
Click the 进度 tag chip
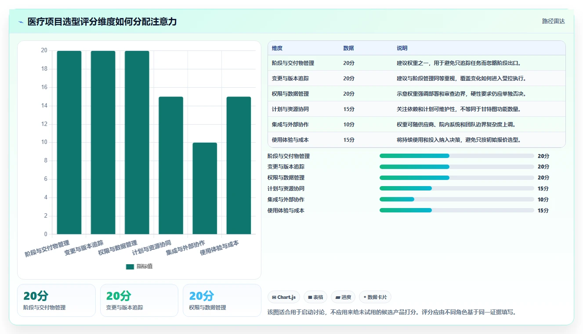[343, 297]
